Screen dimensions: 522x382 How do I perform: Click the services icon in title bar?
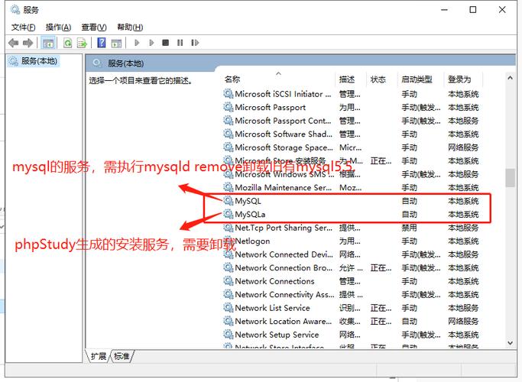click(15, 10)
